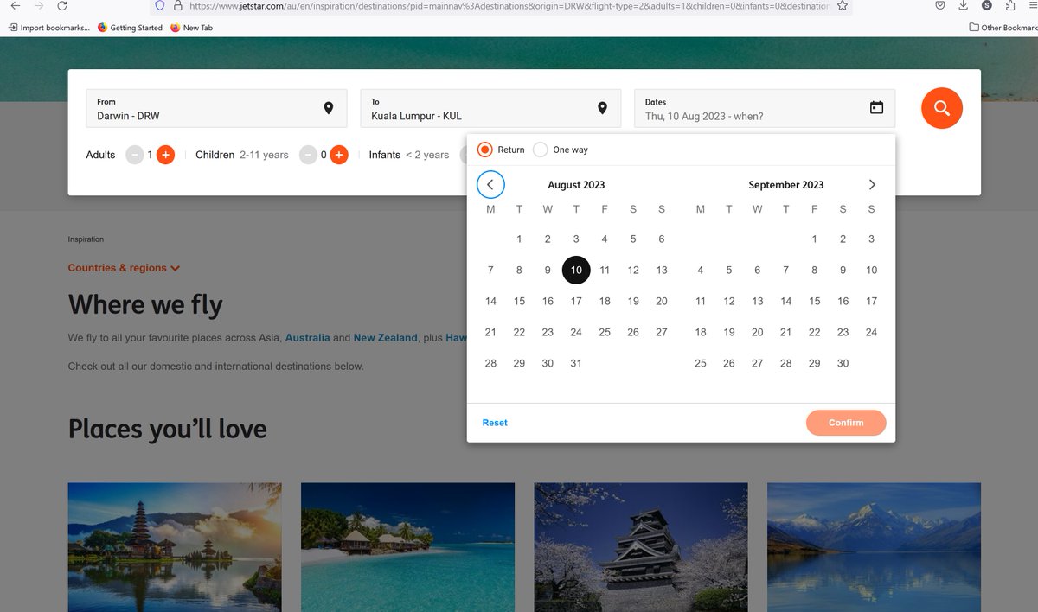The image size is (1038, 612).
Task: Select 15 in September 2023
Action: point(814,301)
